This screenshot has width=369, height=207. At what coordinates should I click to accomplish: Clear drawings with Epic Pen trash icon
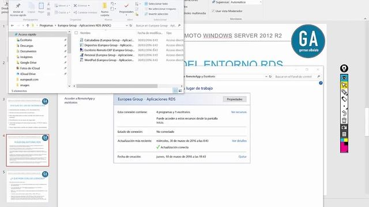(344, 120)
